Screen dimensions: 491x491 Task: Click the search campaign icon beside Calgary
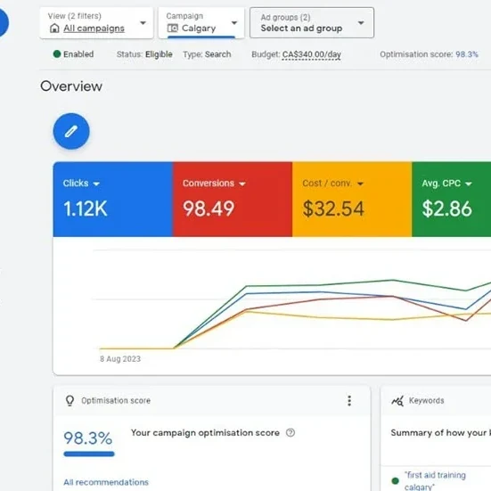pos(173,29)
